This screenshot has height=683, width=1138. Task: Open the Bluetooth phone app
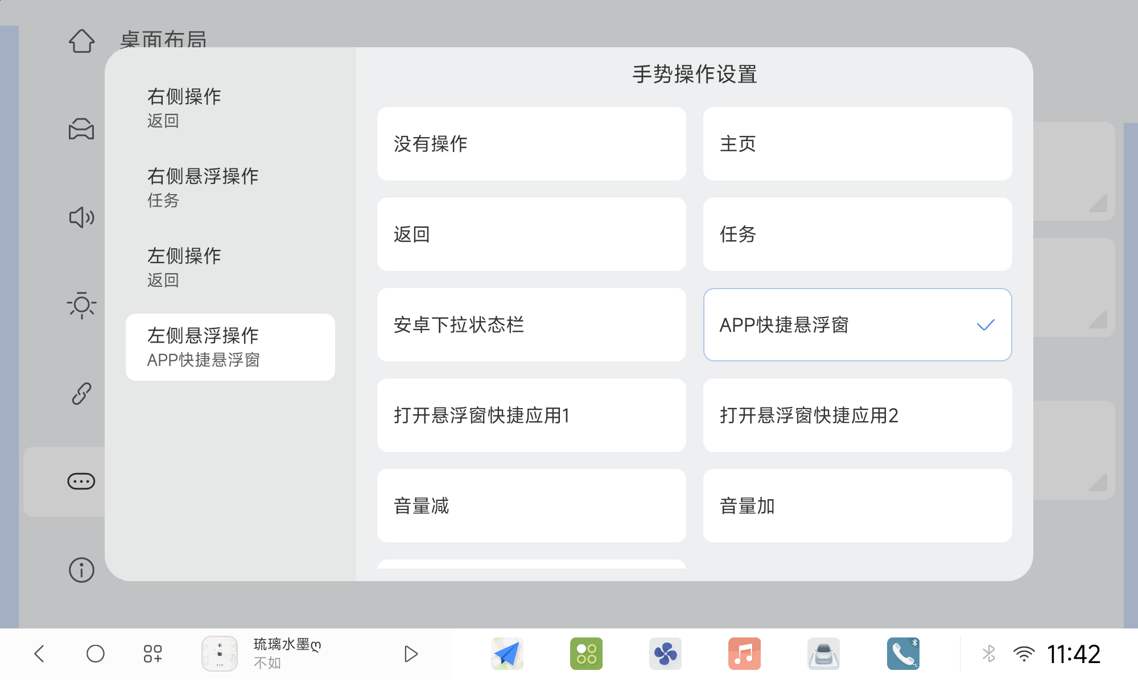point(902,653)
